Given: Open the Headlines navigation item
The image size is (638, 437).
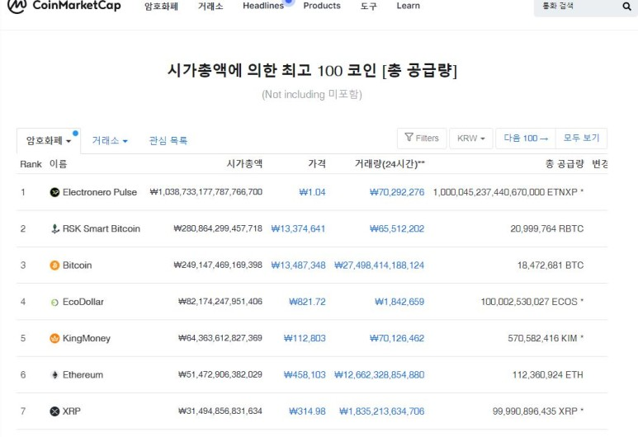Looking at the screenshot, I should click(x=263, y=6).
